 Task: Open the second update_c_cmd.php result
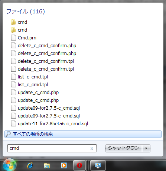tap(38, 100)
